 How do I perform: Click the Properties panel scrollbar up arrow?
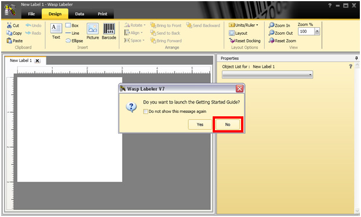[357, 65]
